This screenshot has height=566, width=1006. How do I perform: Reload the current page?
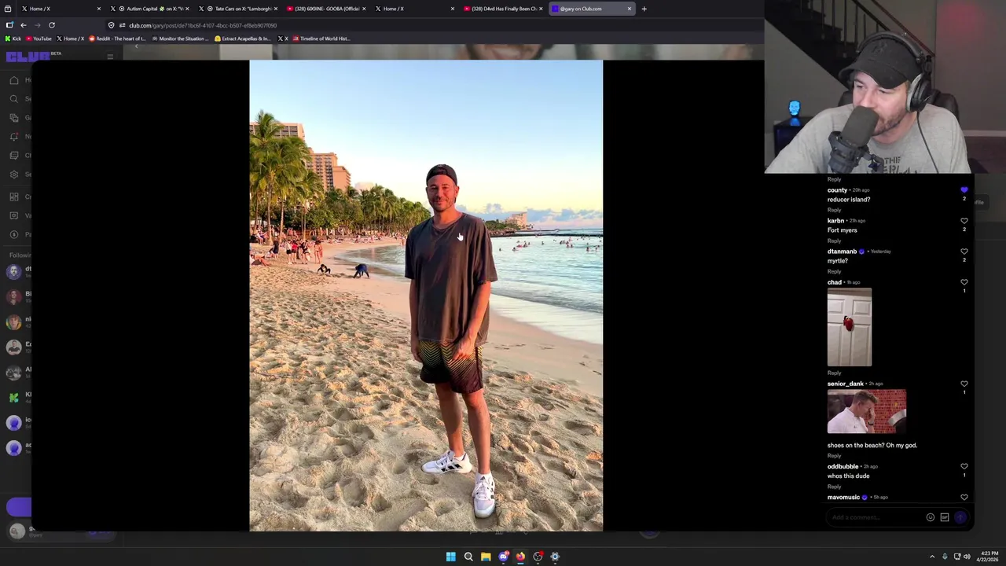pos(52,25)
